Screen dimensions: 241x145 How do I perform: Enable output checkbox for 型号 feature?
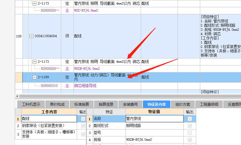(x=190, y=133)
